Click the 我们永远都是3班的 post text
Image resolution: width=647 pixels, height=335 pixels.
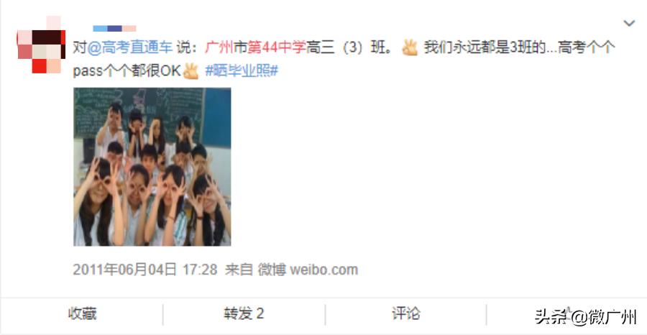coord(485,47)
